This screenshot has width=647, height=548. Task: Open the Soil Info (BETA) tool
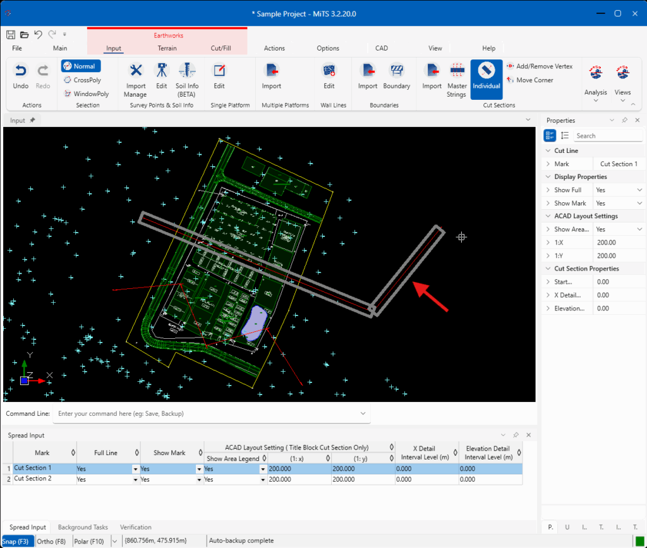click(187, 80)
